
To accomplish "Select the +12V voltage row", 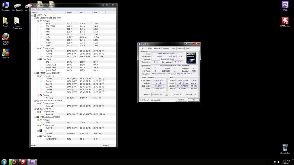I will click(73, 37).
